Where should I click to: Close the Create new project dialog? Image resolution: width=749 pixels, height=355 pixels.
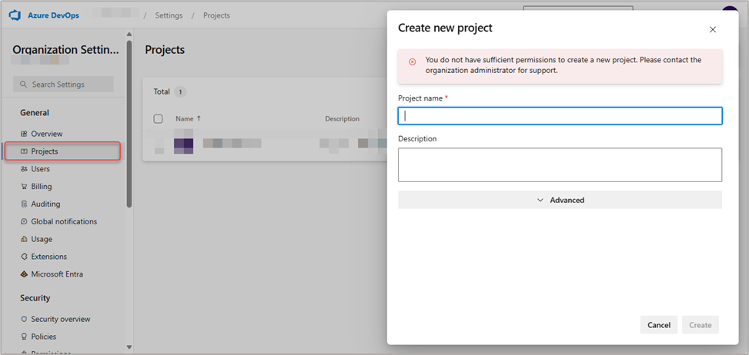pyautogui.click(x=712, y=30)
